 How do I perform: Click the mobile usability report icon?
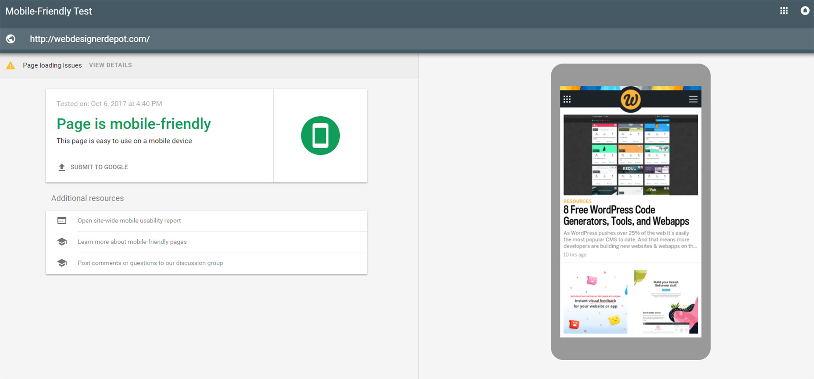[x=62, y=221]
